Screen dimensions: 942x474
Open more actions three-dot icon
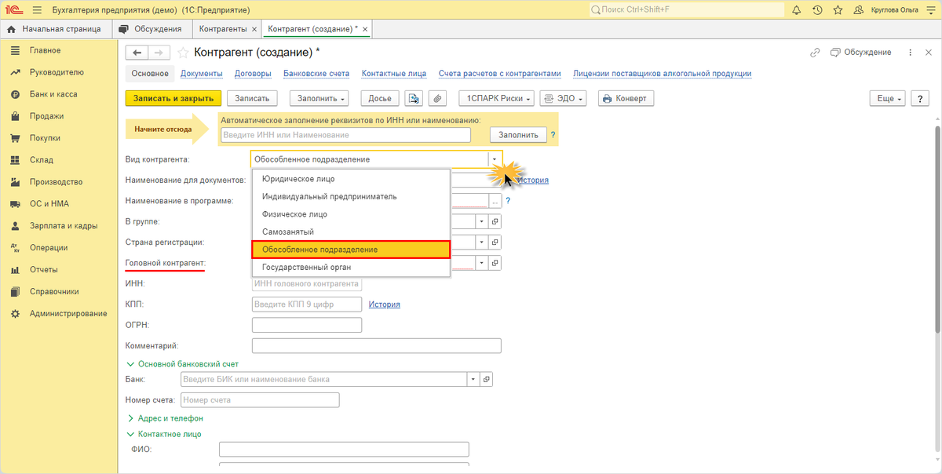pos(909,52)
